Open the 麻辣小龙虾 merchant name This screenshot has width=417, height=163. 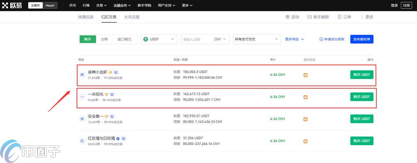[97, 72]
